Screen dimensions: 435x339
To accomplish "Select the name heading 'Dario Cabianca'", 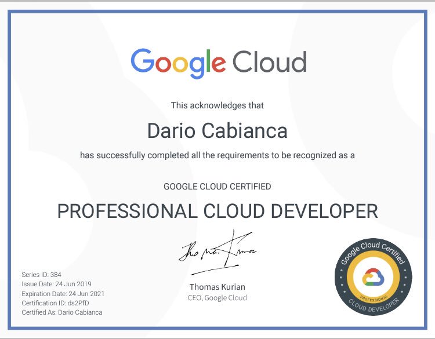I will [x=217, y=131].
